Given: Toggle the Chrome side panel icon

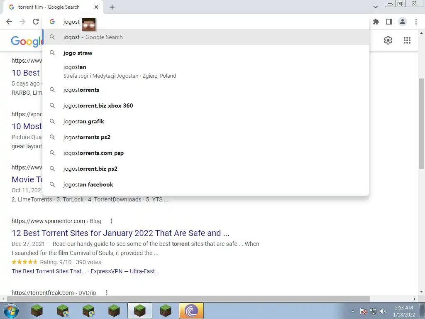Looking at the screenshot, I should (x=389, y=22).
